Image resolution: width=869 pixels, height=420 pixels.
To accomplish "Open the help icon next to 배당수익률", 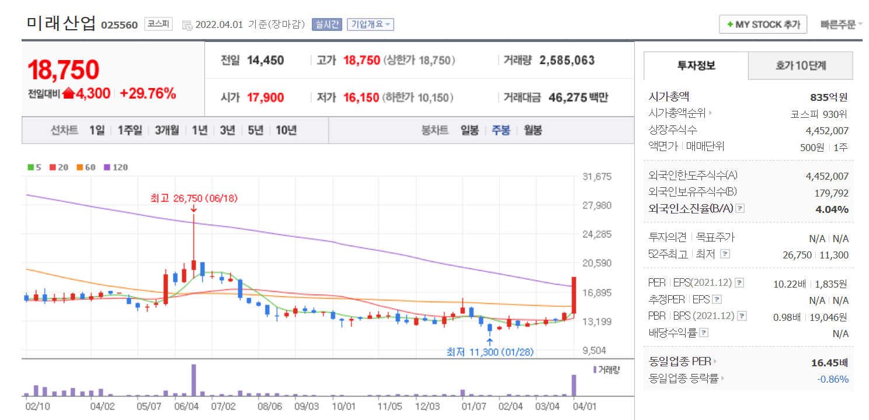I will pos(704,332).
